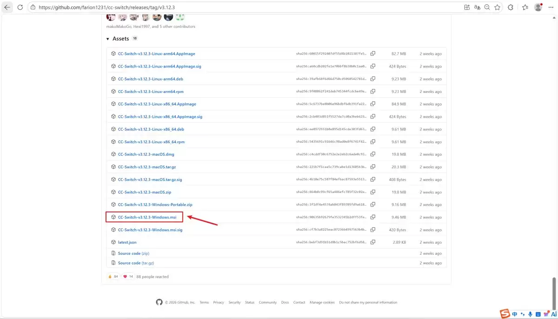Download CC-Switch-v3.12.3-Linux-x86_64.rpm

click(x=151, y=141)
